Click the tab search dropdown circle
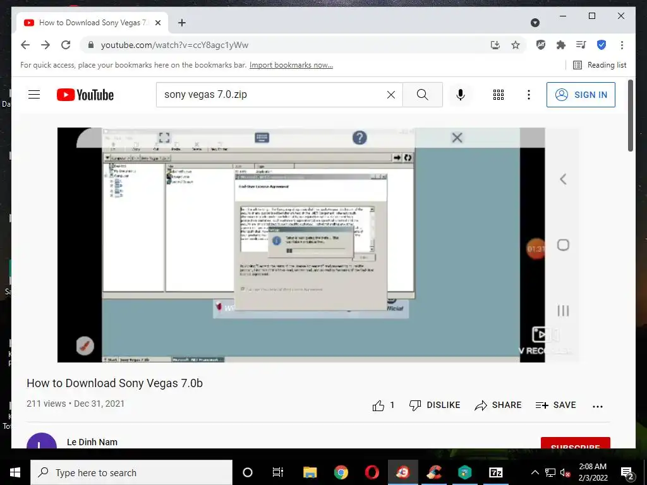647x485 pixels. pos(535,23)
